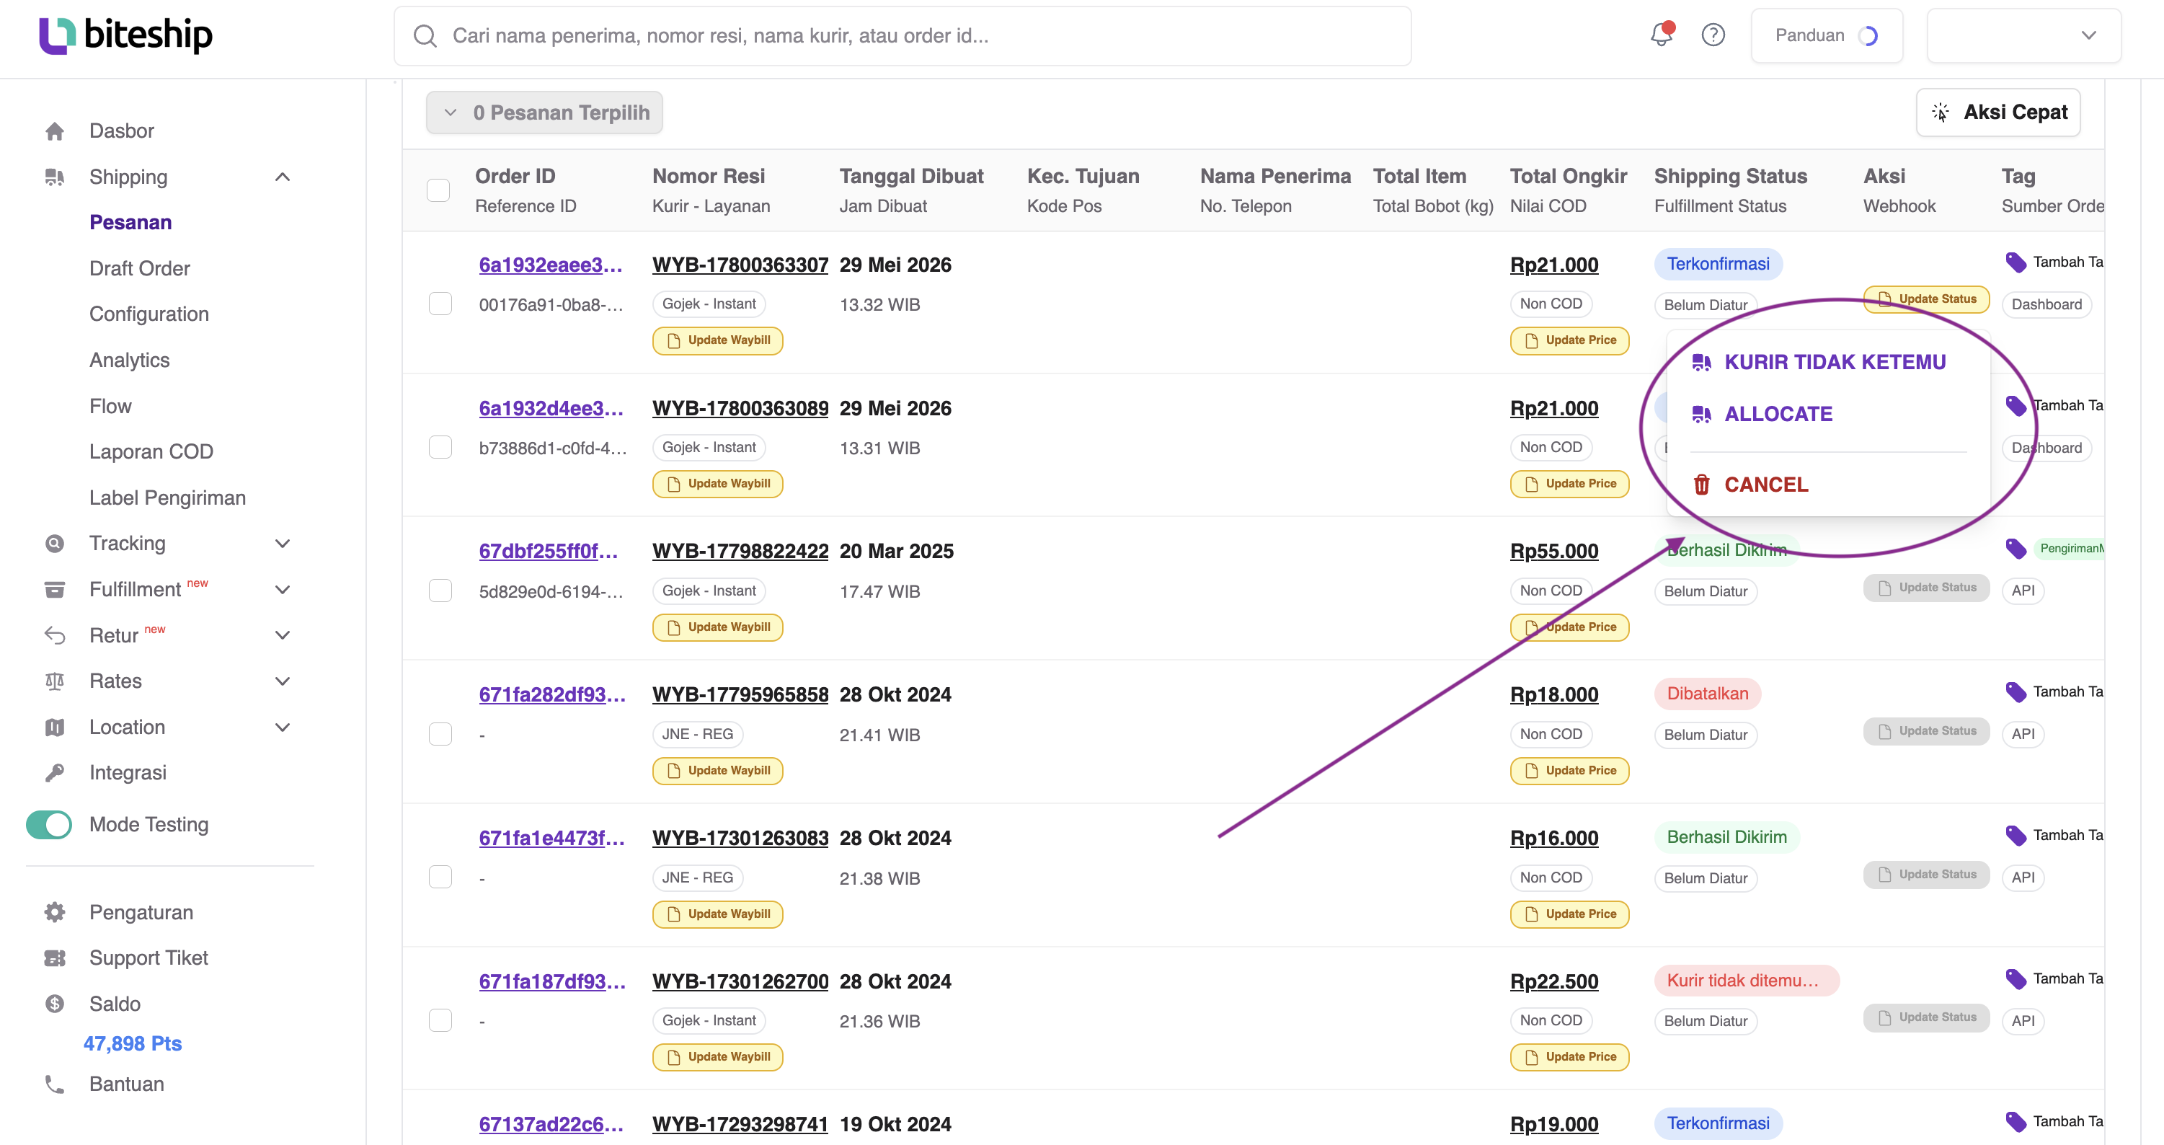The height and width of the screenshot is (1145, 2164).
Task: Open waybill link WYB-17795965858
Action: point(740,696)
